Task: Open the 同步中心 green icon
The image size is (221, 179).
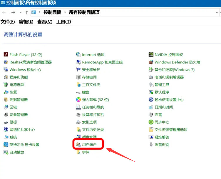Action: click(151, 122)
